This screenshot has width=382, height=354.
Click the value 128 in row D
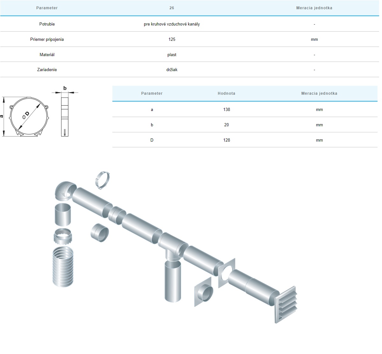tap(226, 140)
